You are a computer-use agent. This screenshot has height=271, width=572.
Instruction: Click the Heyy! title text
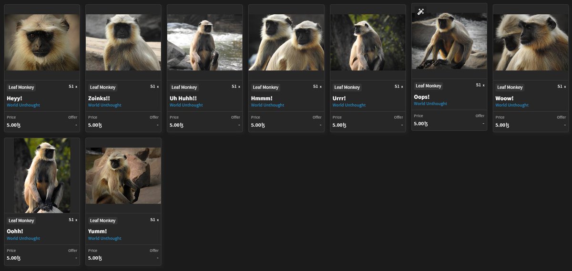pos(15,98)
